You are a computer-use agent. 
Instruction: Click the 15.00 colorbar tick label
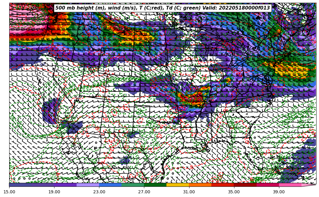point(9,192)
